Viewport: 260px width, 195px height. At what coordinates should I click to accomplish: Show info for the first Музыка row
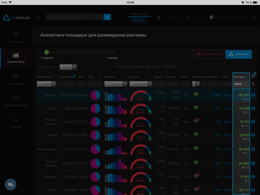coord(253,95)
